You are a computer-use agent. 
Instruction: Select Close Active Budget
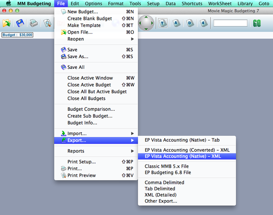tap(96, 85)
